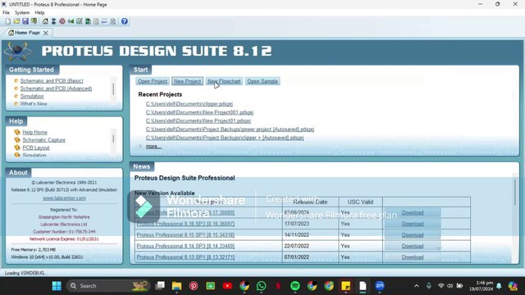Click the Open Sample button

click(262, 81)
